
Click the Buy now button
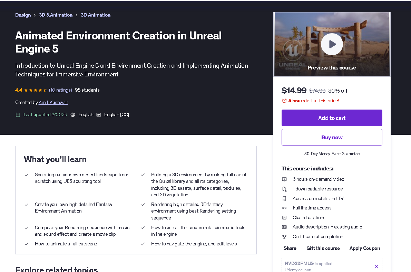click(x=332, y=137)
